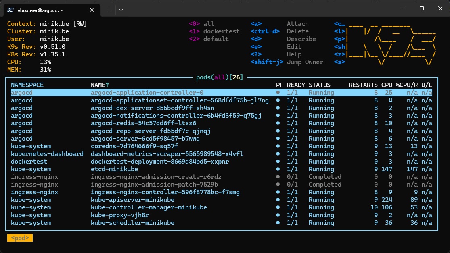Select pod argocd-application-controller-0

point(222,93)
